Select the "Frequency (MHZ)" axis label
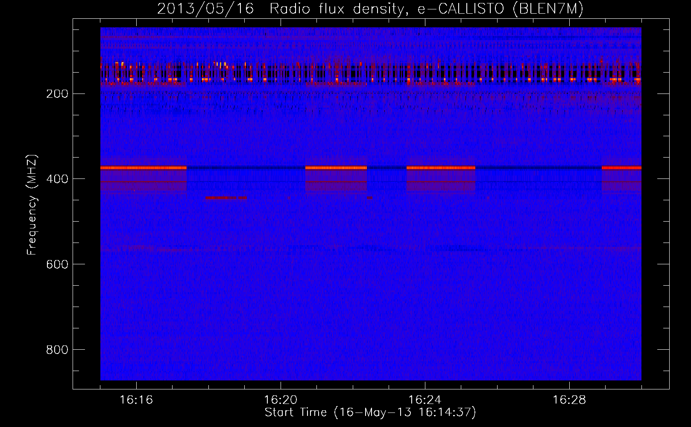This screenshot has width=691, height=427. click(32, 205)
